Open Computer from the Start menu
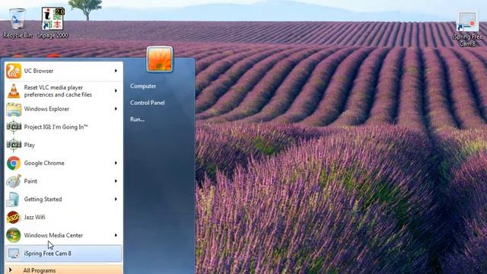 click(143, 86)
